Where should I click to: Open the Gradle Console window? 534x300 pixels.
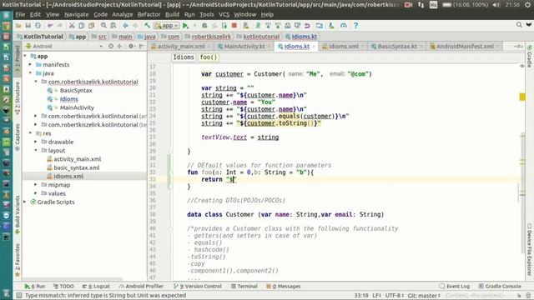(500, 287)
